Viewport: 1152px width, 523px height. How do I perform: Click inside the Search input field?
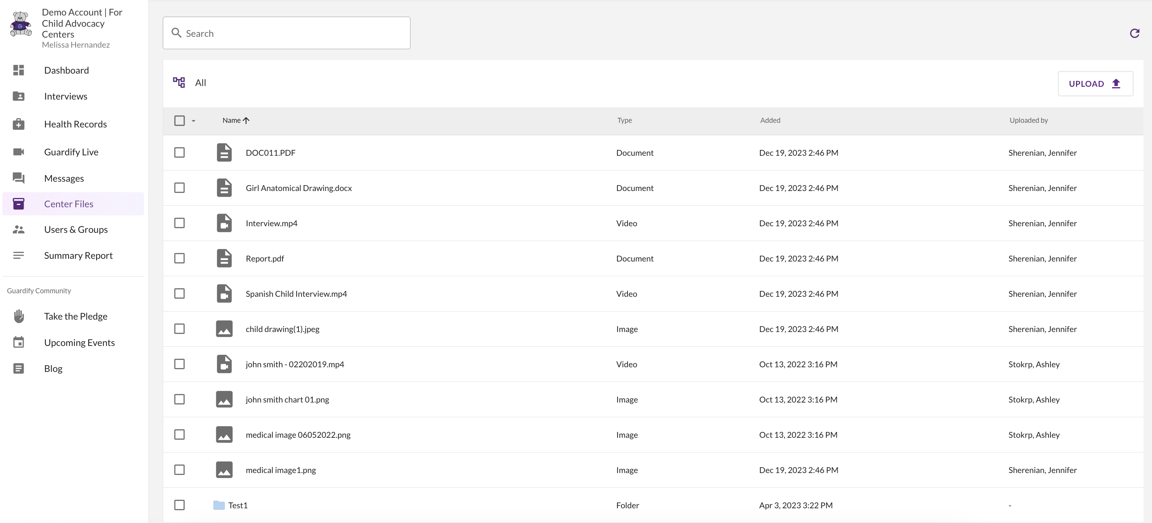click(287, 33)
